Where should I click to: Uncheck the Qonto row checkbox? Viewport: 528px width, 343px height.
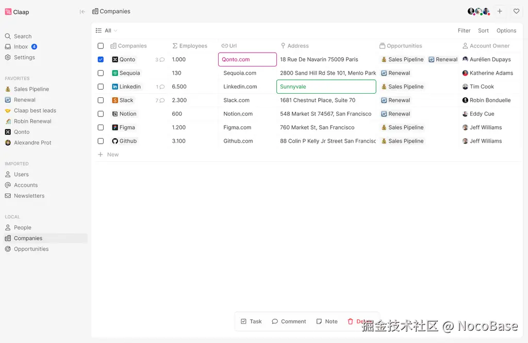(x=101, y=60)
